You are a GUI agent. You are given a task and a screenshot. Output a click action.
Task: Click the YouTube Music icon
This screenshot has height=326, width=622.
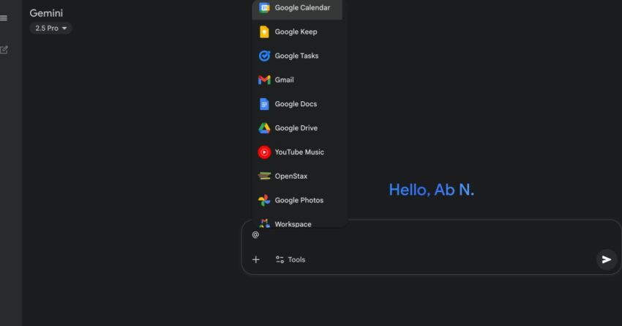click(264, 152)
